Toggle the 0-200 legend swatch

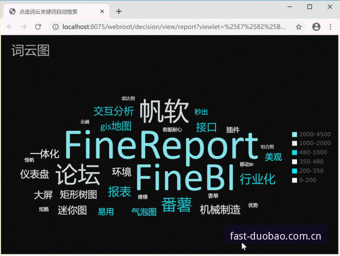tap(294, 180)
